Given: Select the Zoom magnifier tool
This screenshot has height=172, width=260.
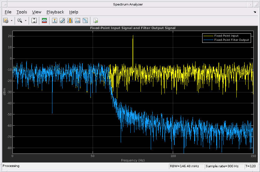Looking at the screenshot, I should tap(20, 20).
